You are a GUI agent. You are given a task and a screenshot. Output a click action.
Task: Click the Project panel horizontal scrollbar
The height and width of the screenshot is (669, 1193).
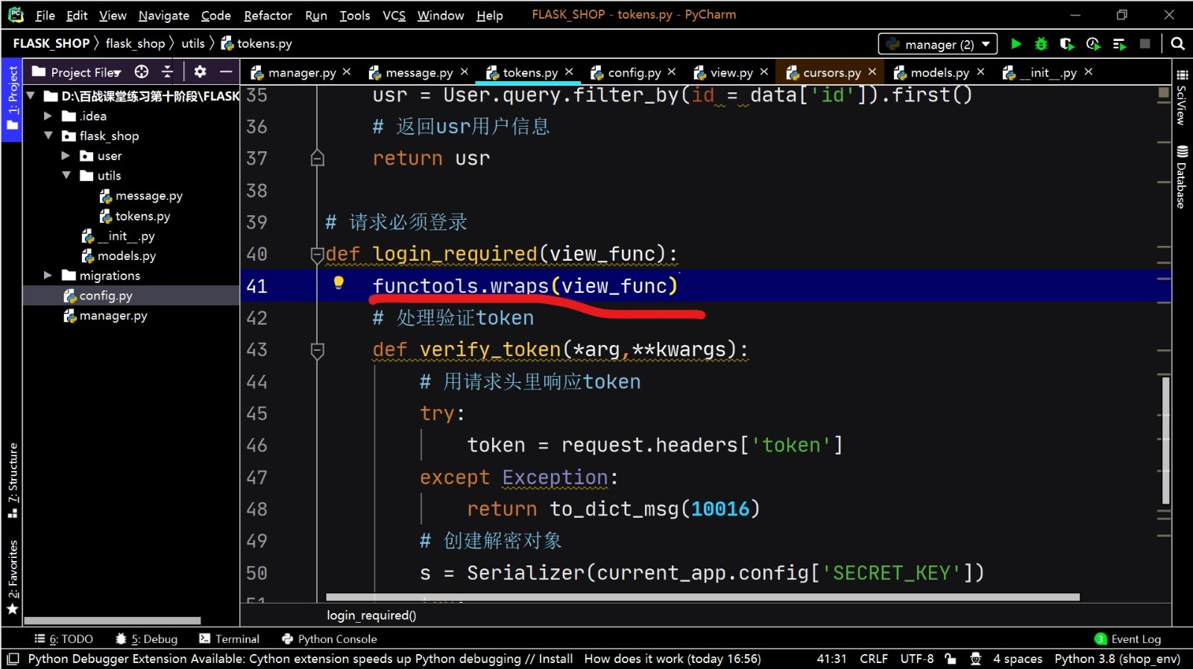112,621
